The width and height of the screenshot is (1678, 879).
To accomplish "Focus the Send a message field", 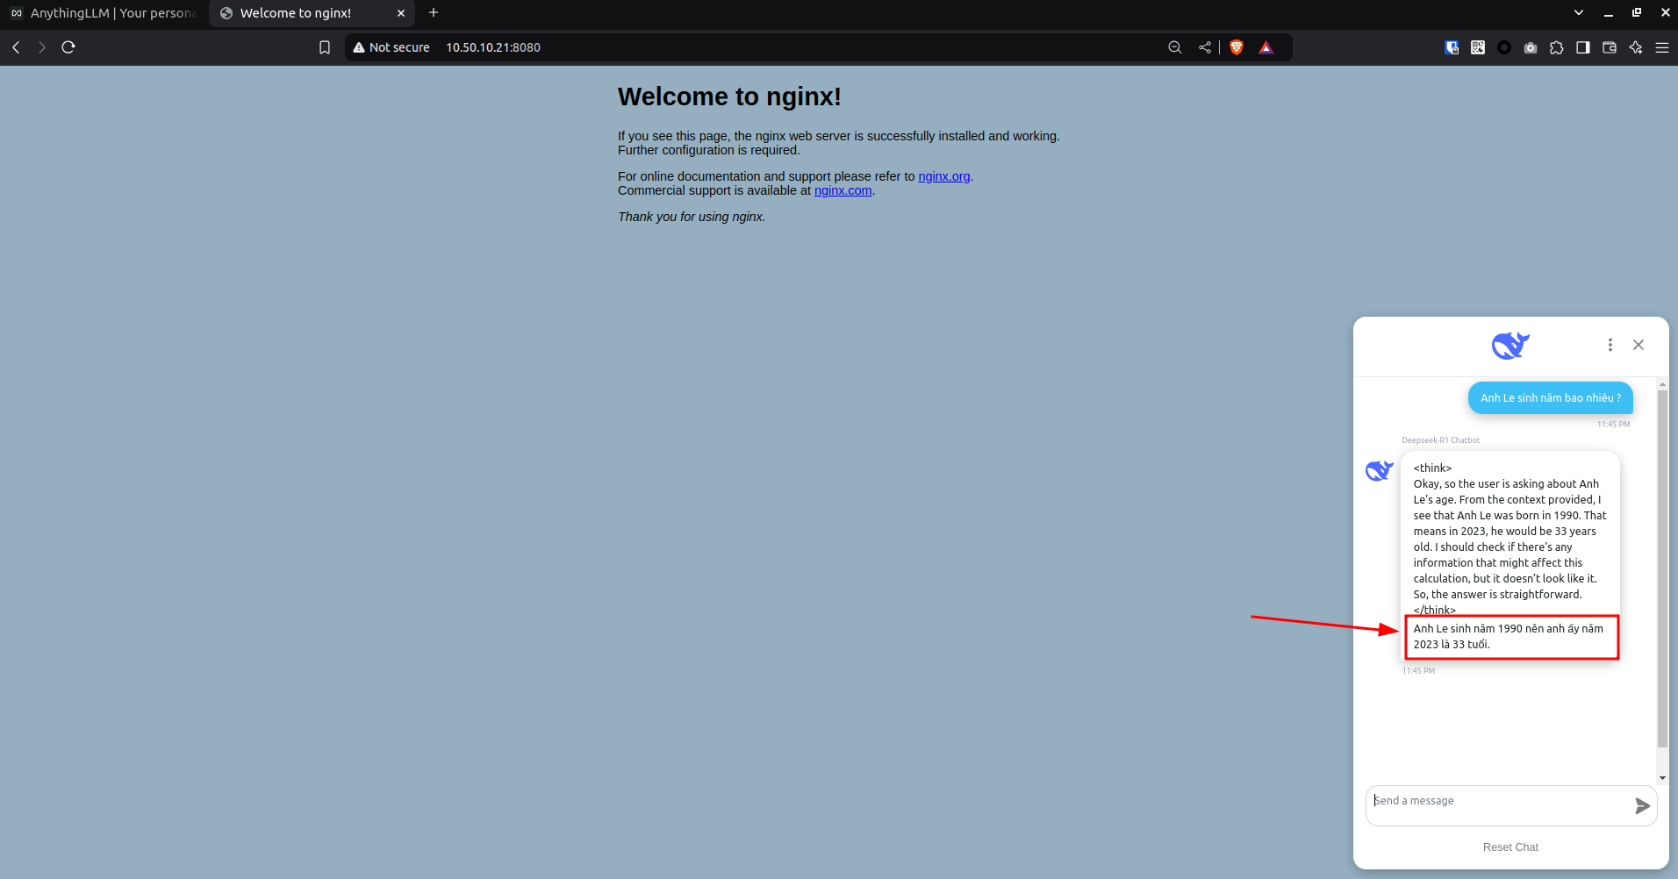I will (1496, 801).
